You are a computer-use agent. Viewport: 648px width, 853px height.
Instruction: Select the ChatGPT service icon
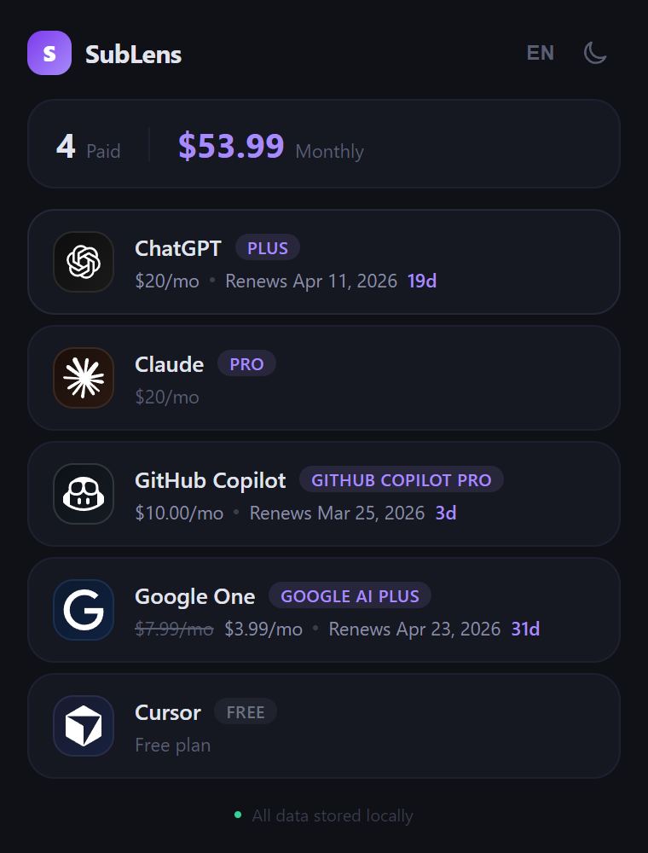(83, 262)
